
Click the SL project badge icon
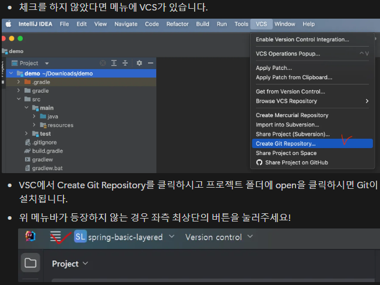[x=80, y=237]
